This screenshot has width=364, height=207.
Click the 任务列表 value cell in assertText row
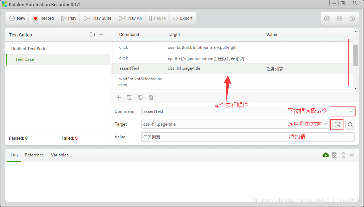(x=275, y=69)
